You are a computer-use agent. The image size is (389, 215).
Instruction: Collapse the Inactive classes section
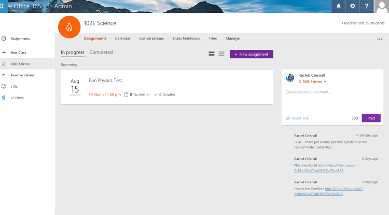pyautogui.click(x=4, y=75)
